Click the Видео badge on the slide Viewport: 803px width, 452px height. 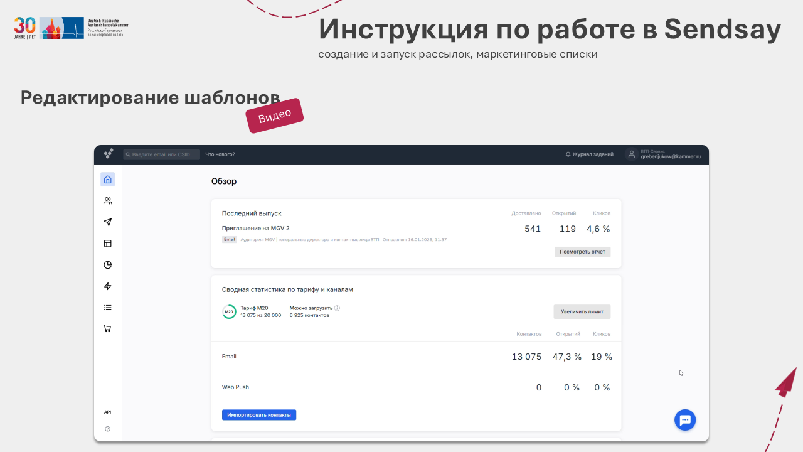tap(275, 116)
